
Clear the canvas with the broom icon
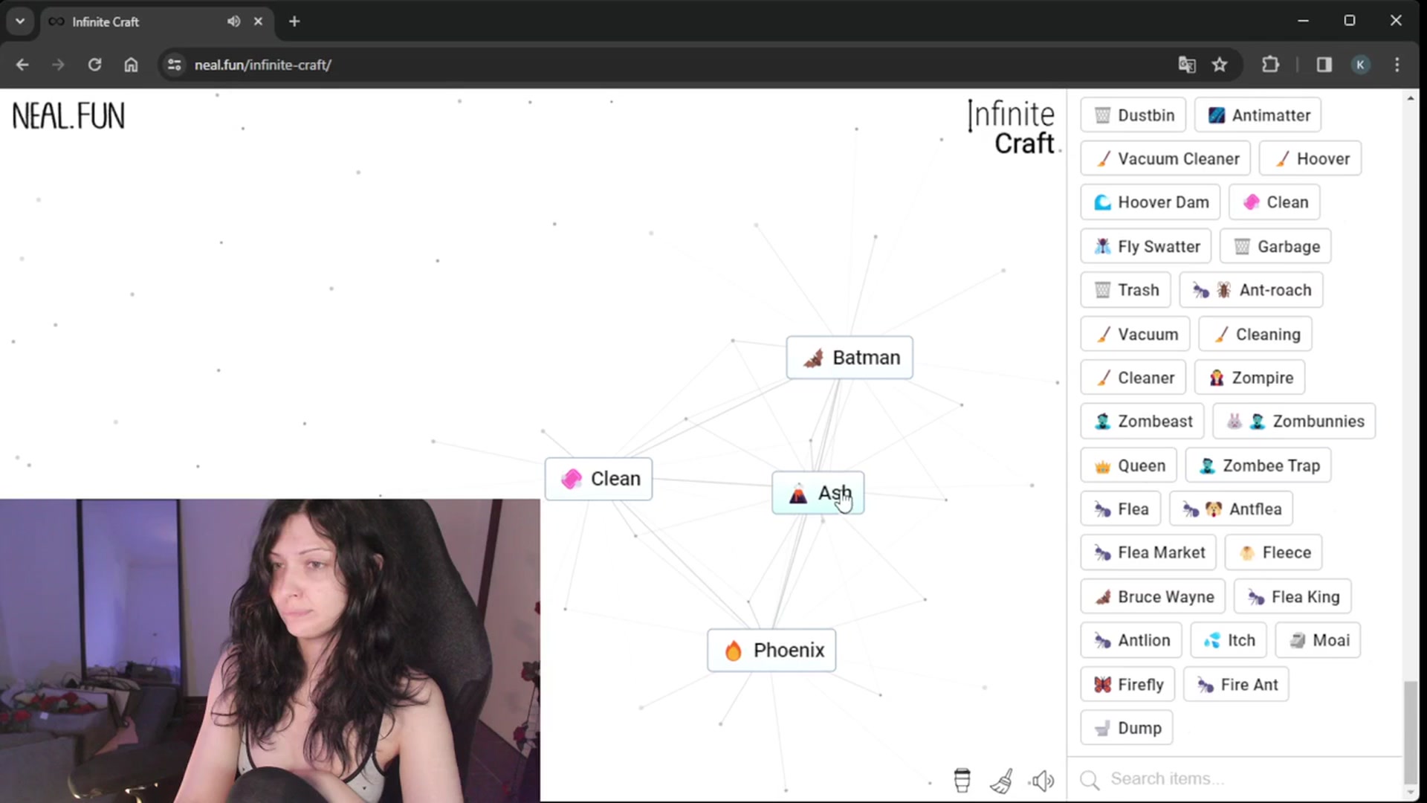pyautogui.click(x=1002, y=780)
